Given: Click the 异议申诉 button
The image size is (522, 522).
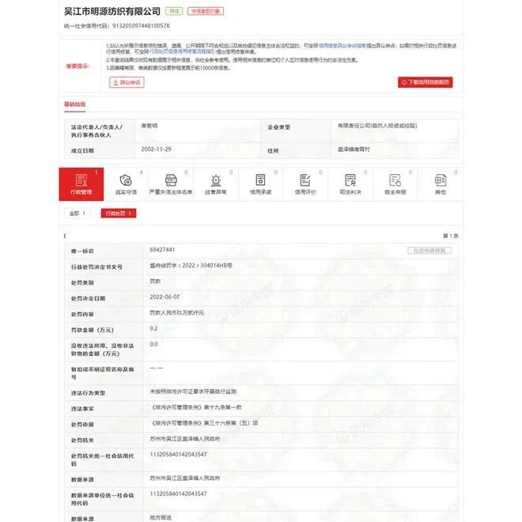Looking at the screenshot, I should [x=127, y=82].
